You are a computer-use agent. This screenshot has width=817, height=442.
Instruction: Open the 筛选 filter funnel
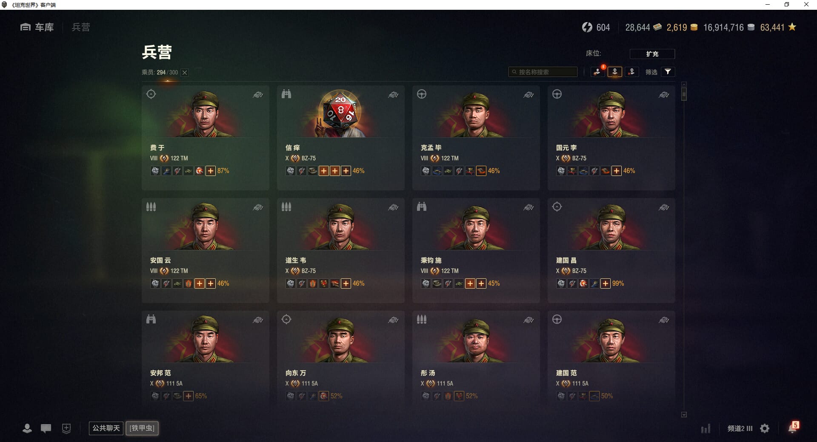[x=668, y=72]
